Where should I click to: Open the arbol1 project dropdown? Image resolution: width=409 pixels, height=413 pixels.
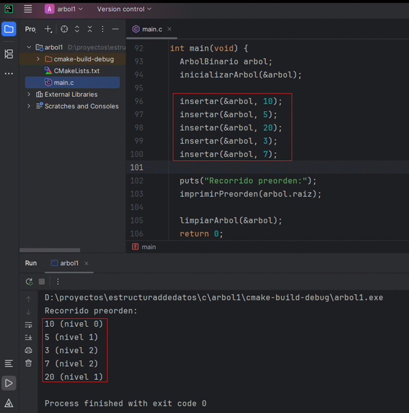[x=64, y=9]
